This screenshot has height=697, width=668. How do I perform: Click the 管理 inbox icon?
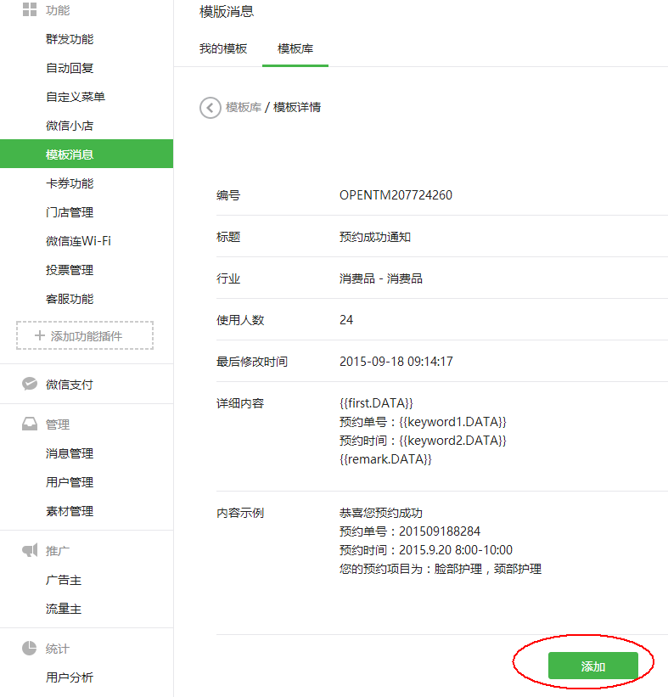click(x=30, y=424)
